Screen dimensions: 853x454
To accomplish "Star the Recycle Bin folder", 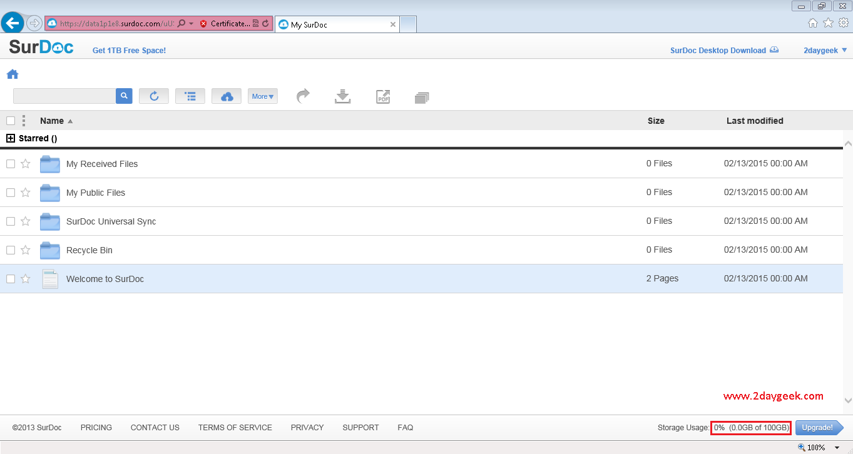I will tap(26, 250).
